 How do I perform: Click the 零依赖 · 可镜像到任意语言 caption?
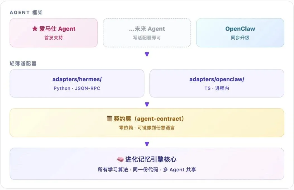[x=147, y=128]
